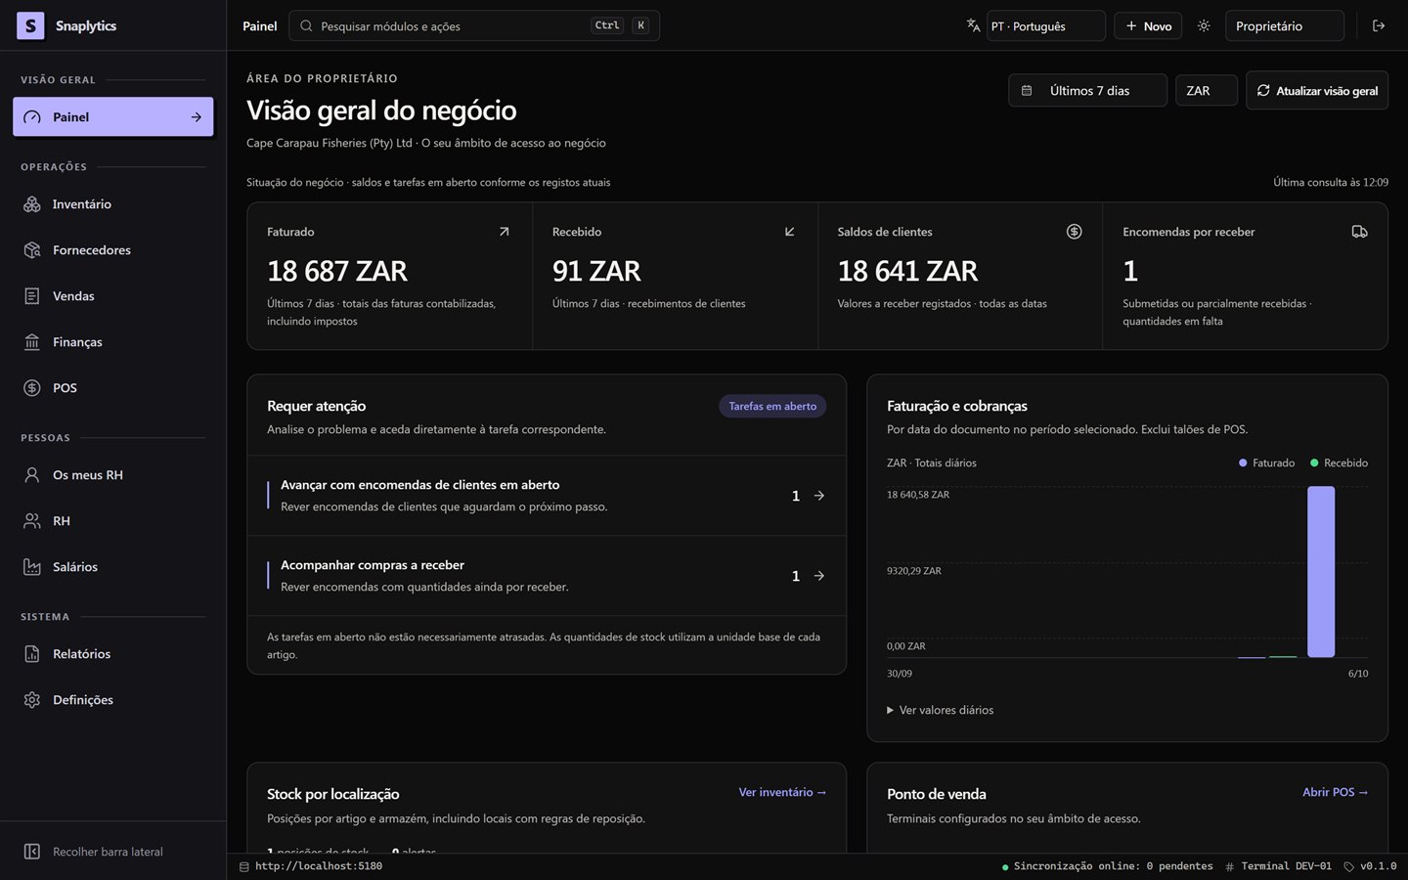
Task: Follow the Abrir POS link
Action: 1335,792
